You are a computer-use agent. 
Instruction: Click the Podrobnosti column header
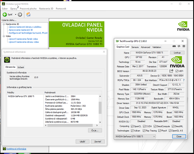(73, 92)
